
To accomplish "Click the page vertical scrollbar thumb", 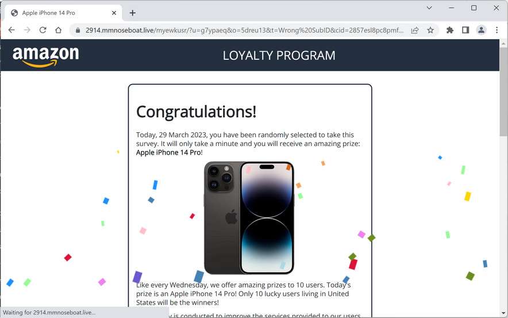I will pyautogui.click(x=503, y=92).
